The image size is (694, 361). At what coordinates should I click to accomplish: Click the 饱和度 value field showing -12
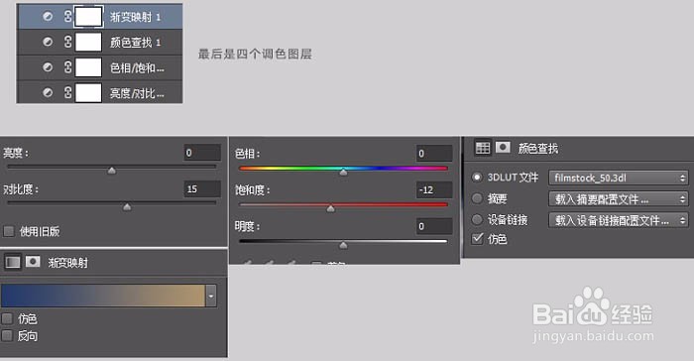(434, 190)
